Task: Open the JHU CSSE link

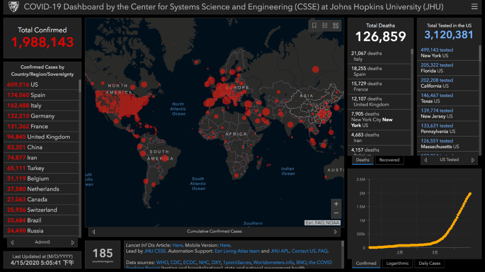Action: (x=155, y=251)
